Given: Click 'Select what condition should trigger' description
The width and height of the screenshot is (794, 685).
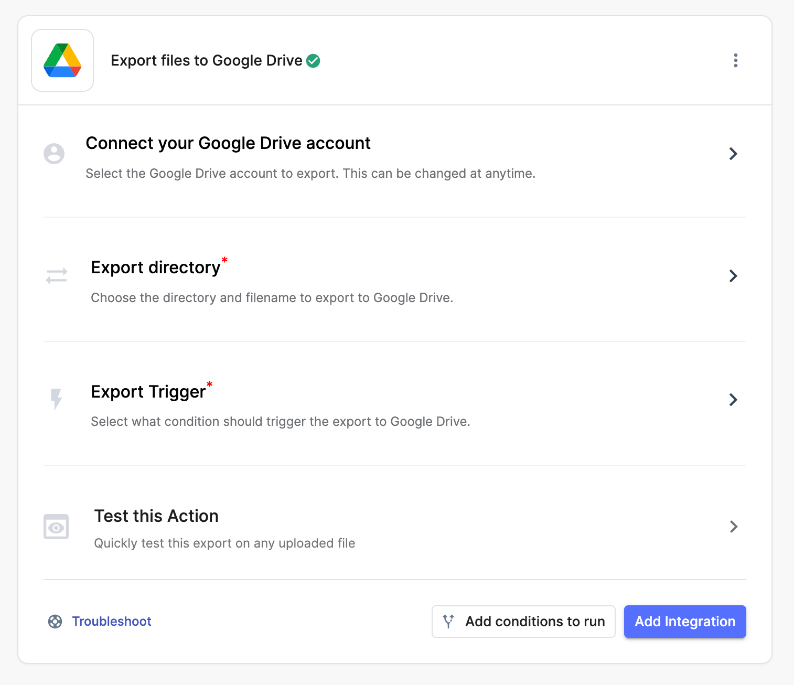Looking at the screenshot, I should click(281, 422).
